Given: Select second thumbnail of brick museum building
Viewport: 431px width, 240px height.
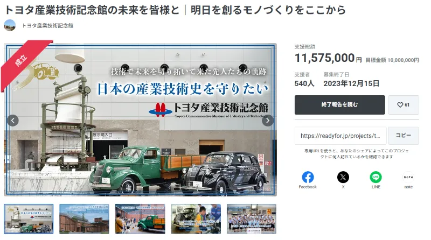Looking at the screenshot, I should (84, 219).
